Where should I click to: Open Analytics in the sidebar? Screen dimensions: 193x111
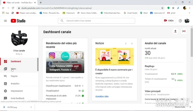19,84
